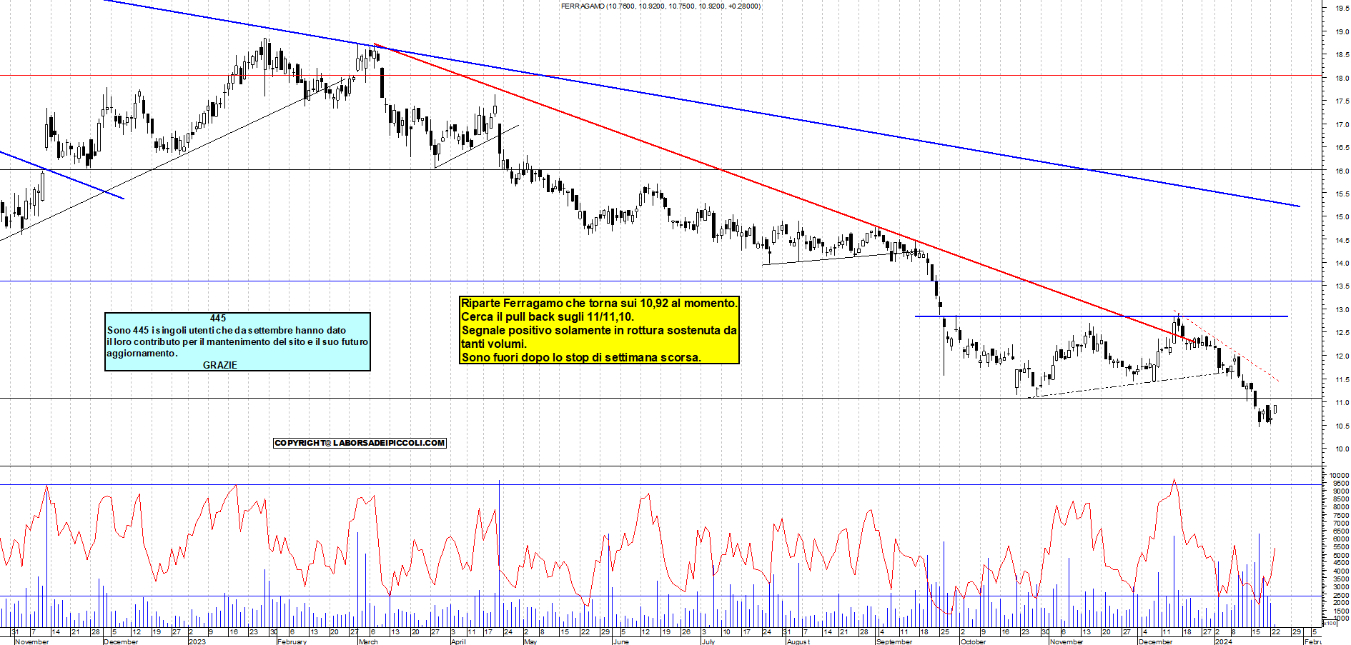Select the 7000 volume axis label
Viewport: 1351px width, 645px height.
point(1341,524)
